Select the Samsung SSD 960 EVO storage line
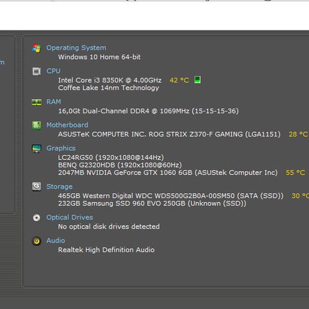Viewport: 309px width, 309px height. 152,203
